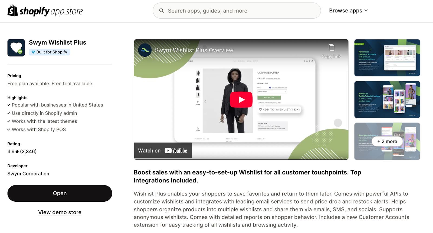Show the + 2 more screenshots
433x233 pixels.
387,141
